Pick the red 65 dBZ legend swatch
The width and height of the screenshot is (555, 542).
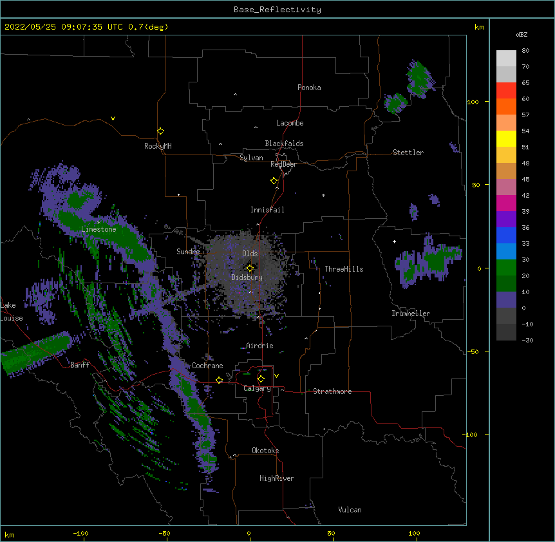tap(506, 90)
